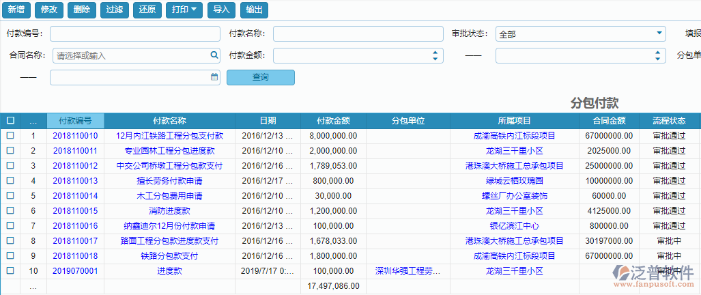Open the calendar date picker icon

click(x=214, y=77)
